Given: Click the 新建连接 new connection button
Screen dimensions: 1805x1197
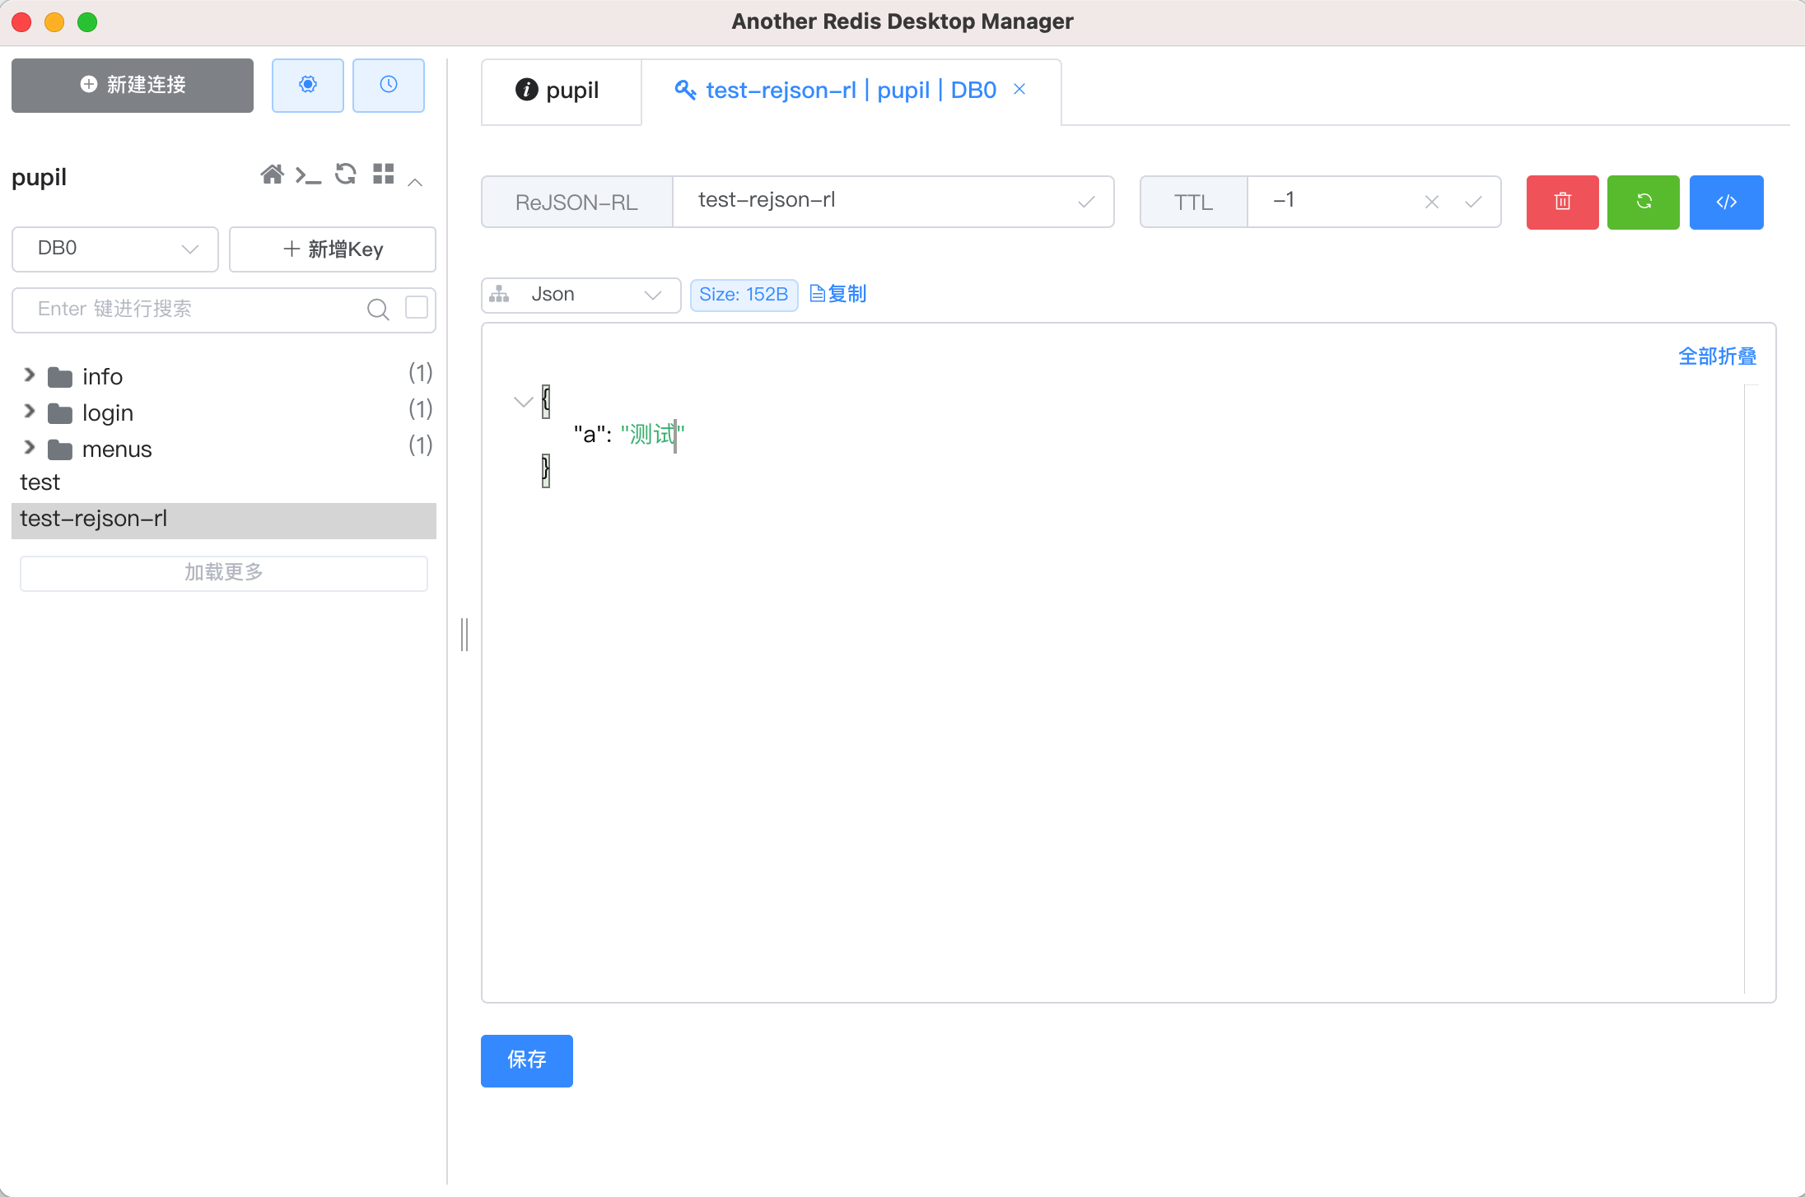Looking at the screenshot, I should coord(133,86).
